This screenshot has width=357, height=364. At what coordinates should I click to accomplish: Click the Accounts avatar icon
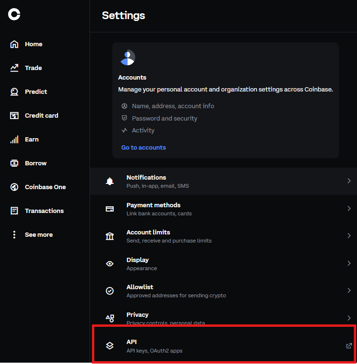(128, 57)
